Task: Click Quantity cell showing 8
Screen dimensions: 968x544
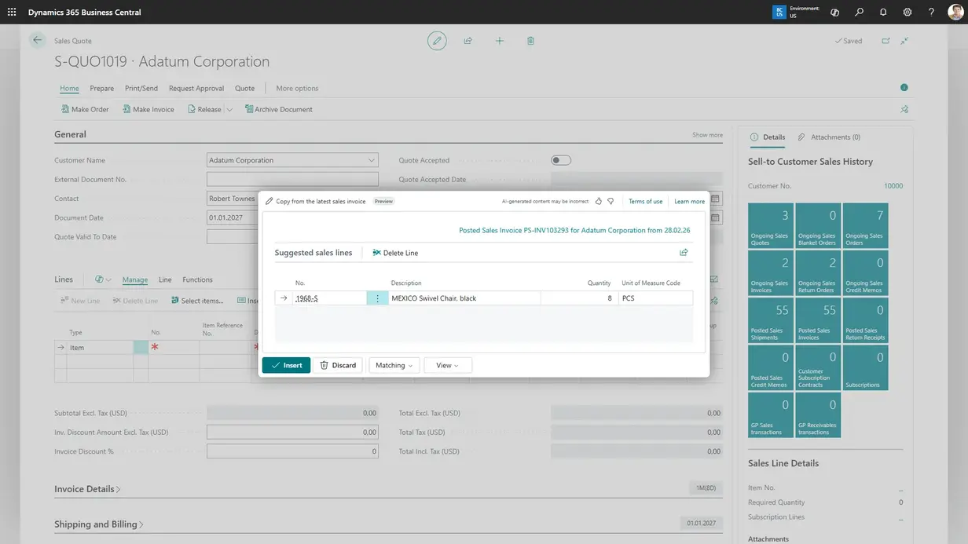Action: tap(578, 298)
